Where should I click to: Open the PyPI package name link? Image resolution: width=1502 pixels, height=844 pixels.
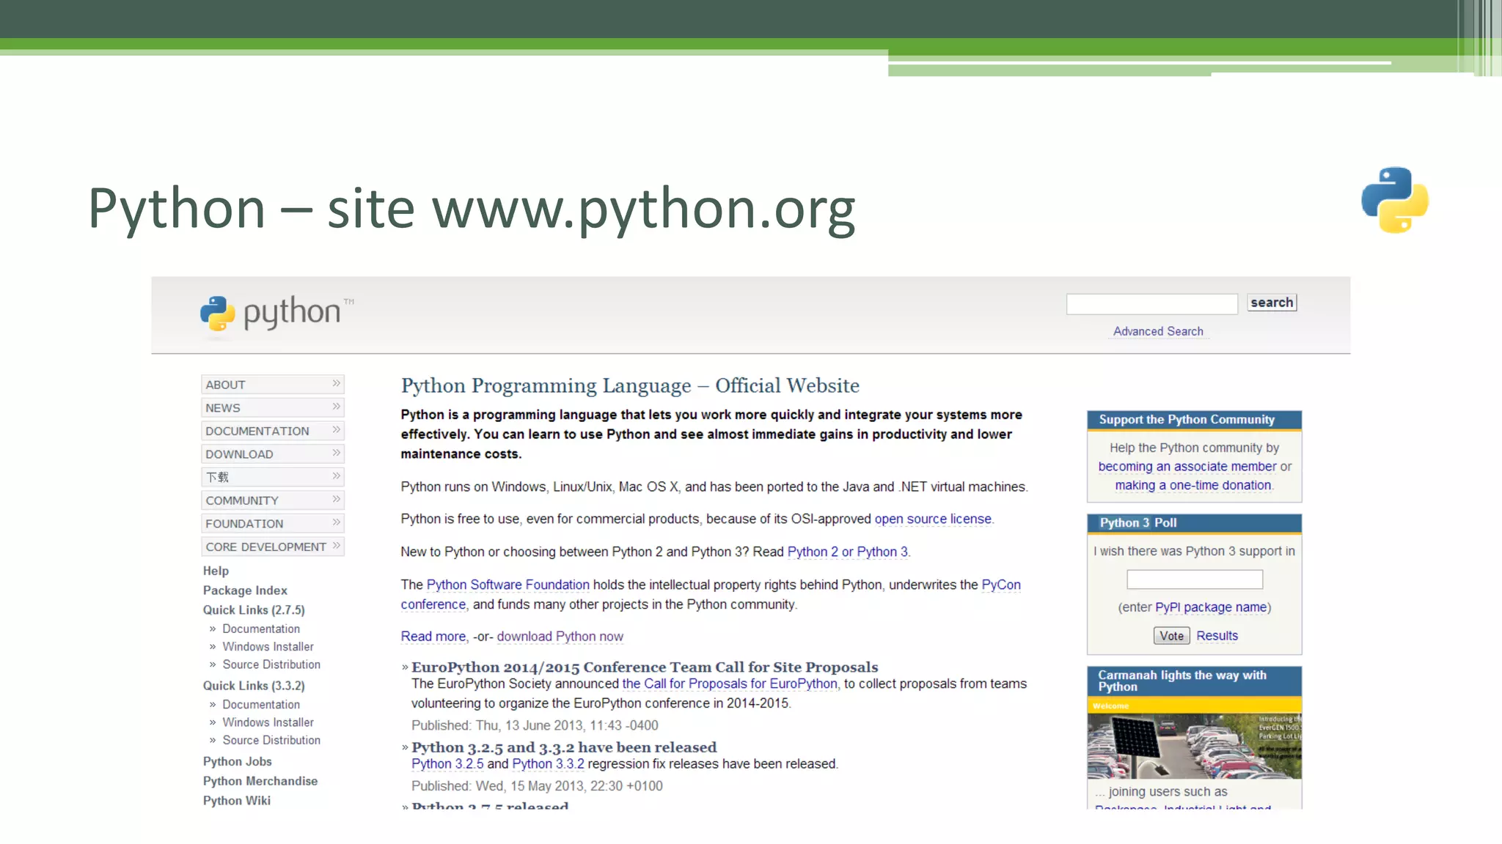click(x=1211, y=607)
